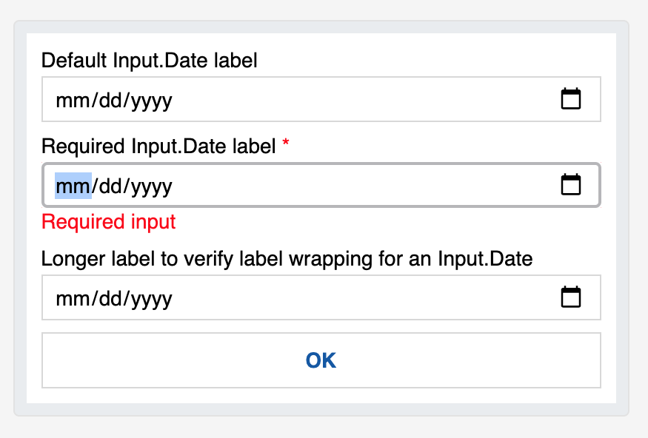Viewport: 648px width, 438px height.
Task: Click the yyyy segment of the bottom date input
Action: point(151,297)
